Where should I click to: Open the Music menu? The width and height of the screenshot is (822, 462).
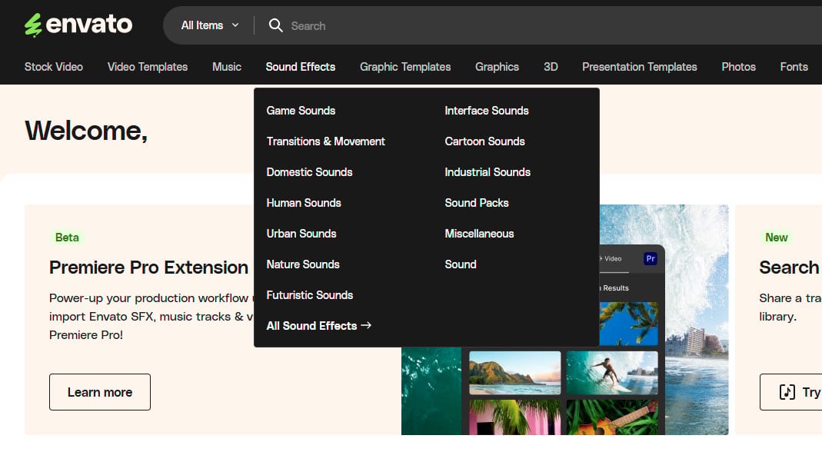(227, 67)
